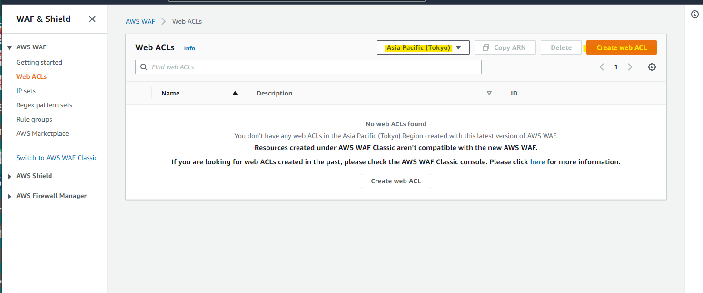
Task: Click the Info link beside Web ACLs heading
Action: [x=189, y=48]
